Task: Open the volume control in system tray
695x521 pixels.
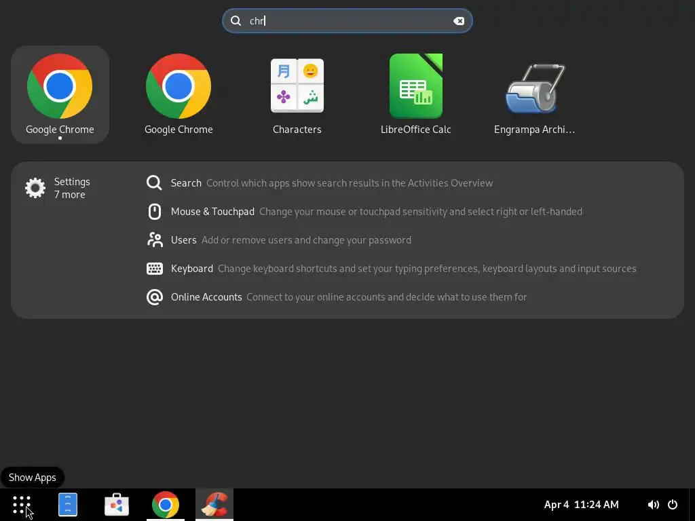Action: click(x=654, y=505)
